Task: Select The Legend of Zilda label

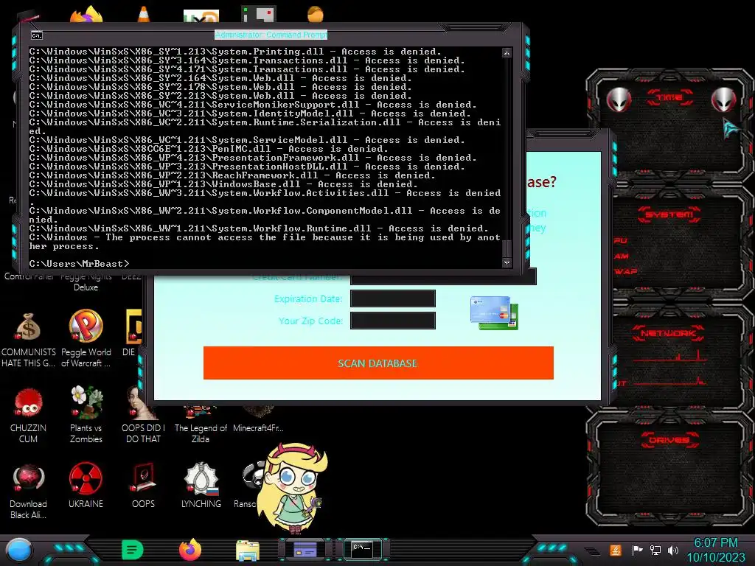Action: pyautogui.click(x=201, y=433)
